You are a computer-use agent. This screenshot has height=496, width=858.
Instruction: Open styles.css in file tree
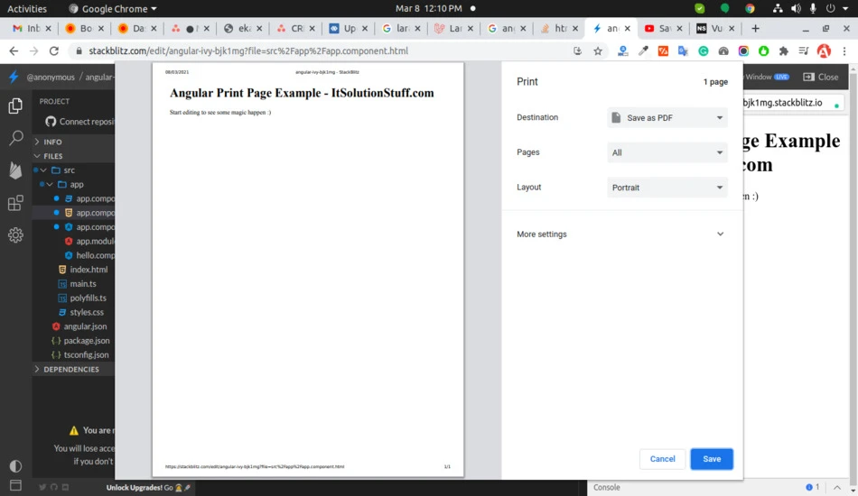pyautogui.click(x=87, y=312)
